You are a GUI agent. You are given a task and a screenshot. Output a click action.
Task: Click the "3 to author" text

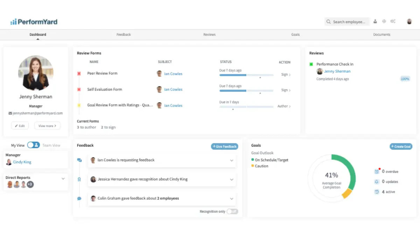point(86,127)
